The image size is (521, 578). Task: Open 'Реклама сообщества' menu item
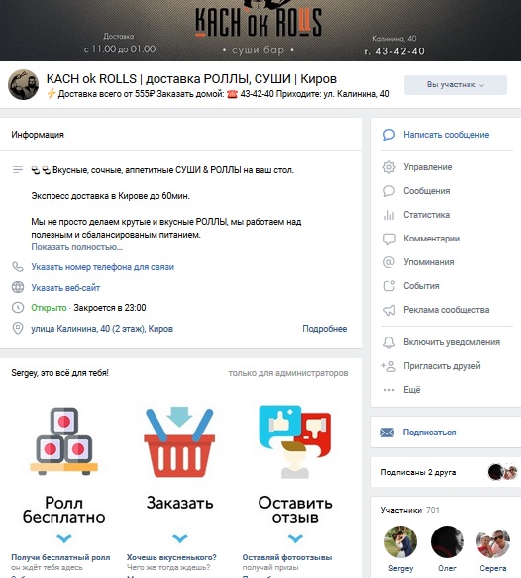pyautogui.click(x=446, y=310)
